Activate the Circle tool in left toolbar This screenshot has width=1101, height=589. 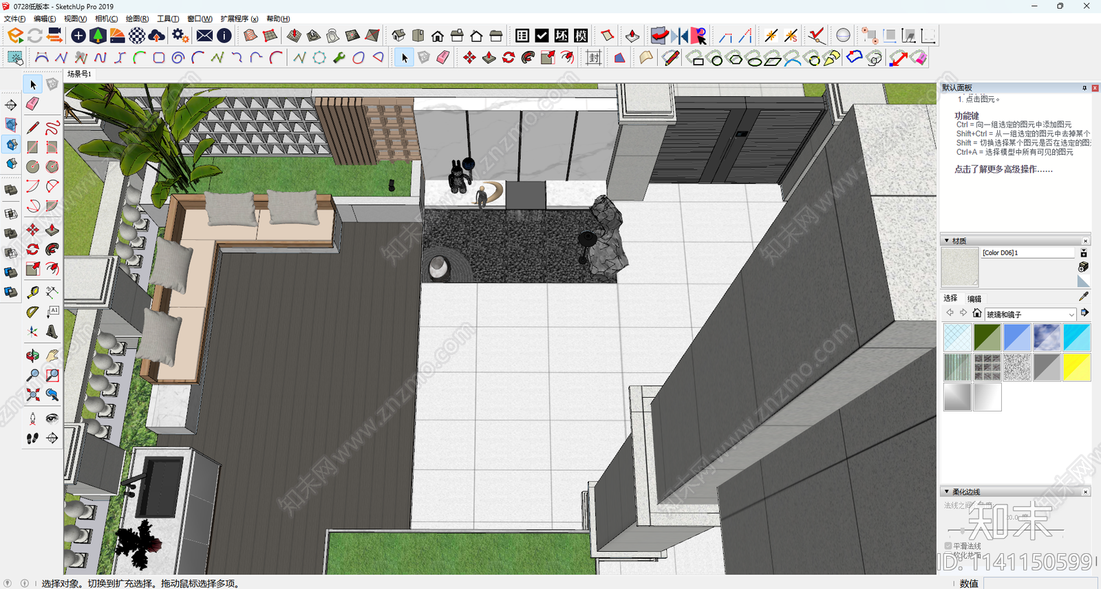pyautogui.click(x=32, y=166)
